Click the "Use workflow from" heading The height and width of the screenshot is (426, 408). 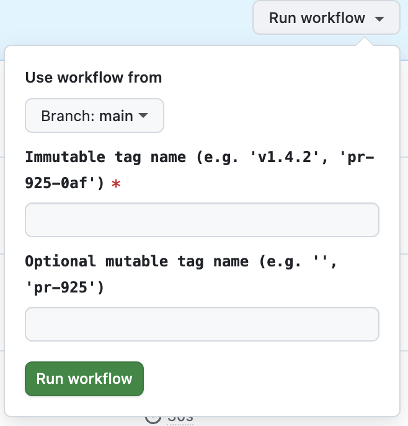(93, 78)
